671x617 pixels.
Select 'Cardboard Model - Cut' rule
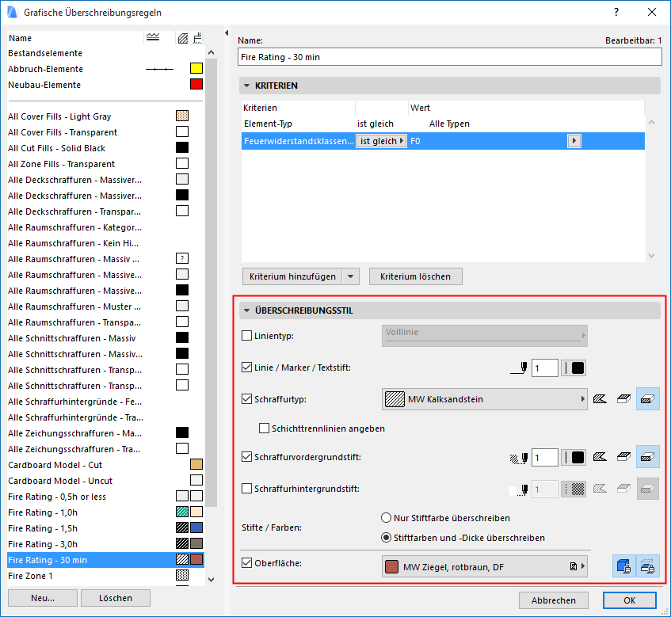pyautogui.click(x=105, y=465)
